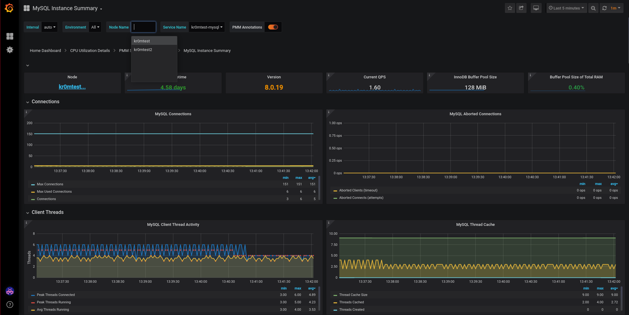Toggle Max Connections series in legend

[50, 184]
